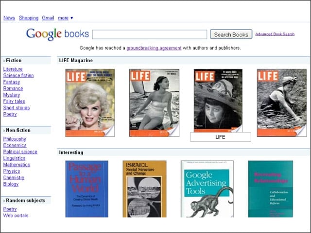Viewport: 311px width, 233px height.
Task: Click the Interesting section heading
Action: pyautogui.click(x=71, y=152)
